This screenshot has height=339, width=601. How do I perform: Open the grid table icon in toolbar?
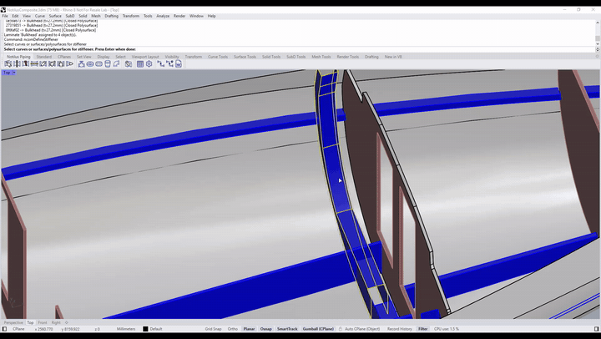coord(140,64)
